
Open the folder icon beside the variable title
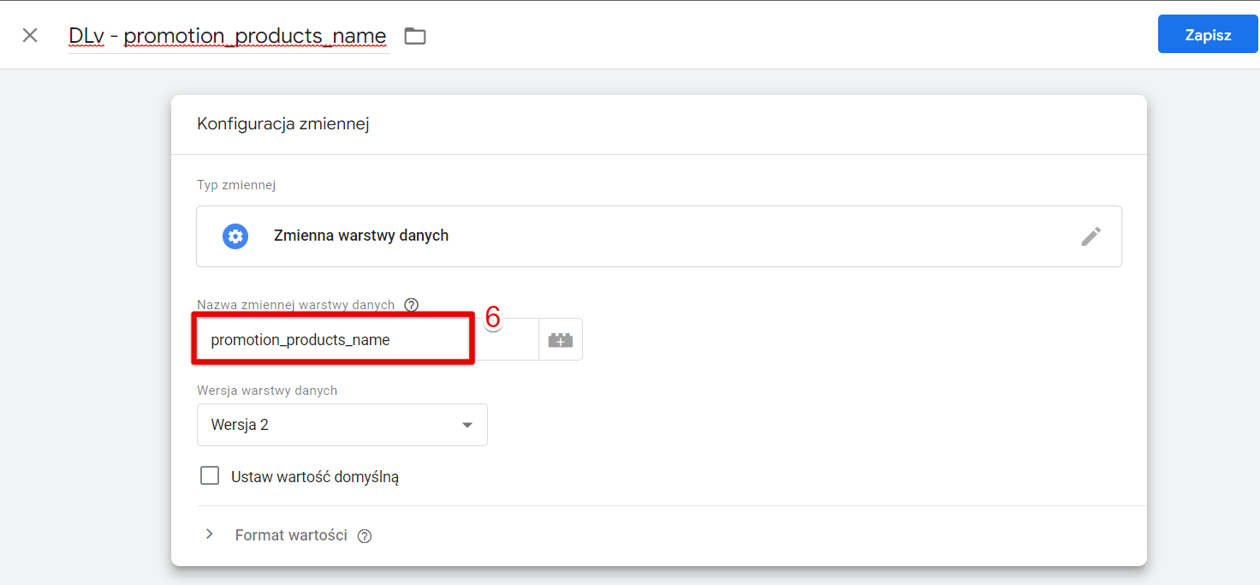[x=415, y=36]
